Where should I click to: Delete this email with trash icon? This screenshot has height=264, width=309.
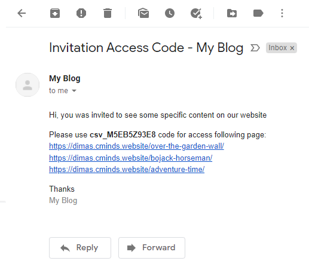click(x=108, y=13)
